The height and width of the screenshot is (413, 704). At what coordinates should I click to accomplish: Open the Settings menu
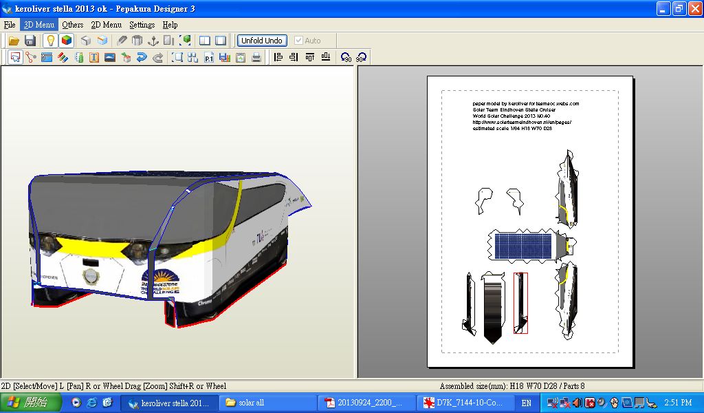pos(142,25)
